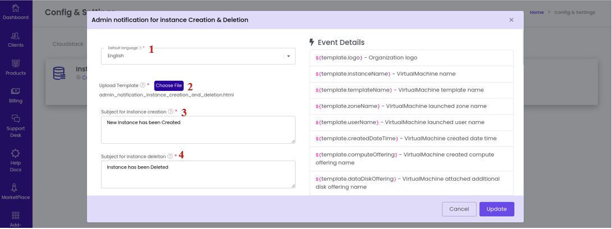Go to Products in the sidebar
The image size is (612, 229).
click(x=16, y=67)
